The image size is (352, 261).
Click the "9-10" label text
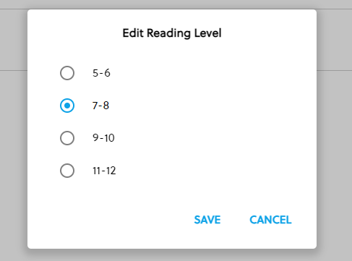point(103,138)
